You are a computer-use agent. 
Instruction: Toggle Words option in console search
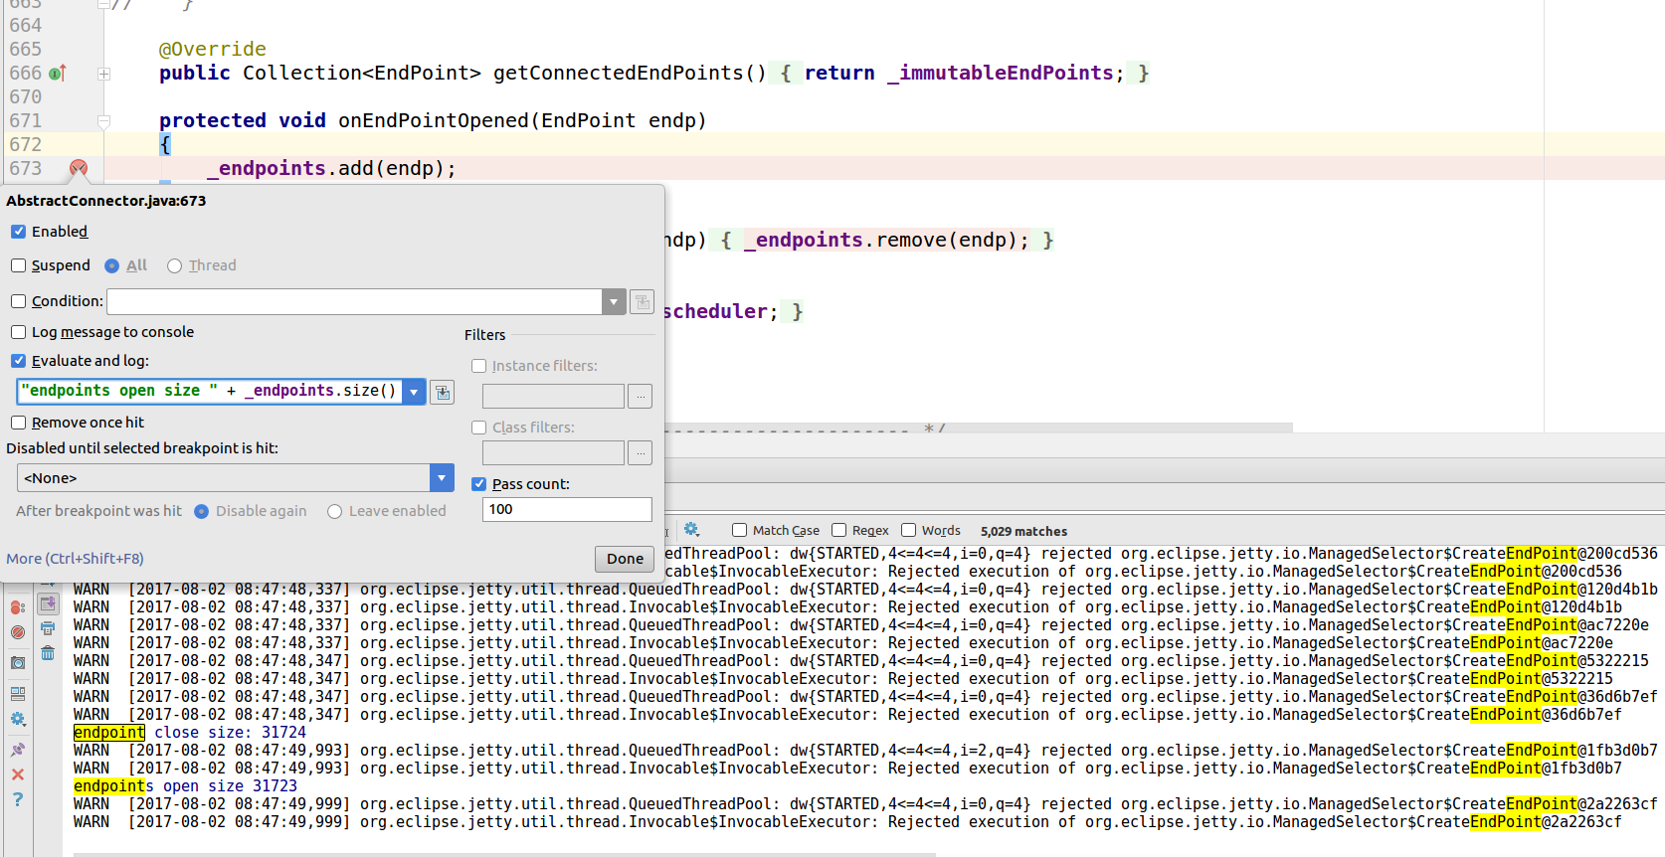[x=909, y=530]
